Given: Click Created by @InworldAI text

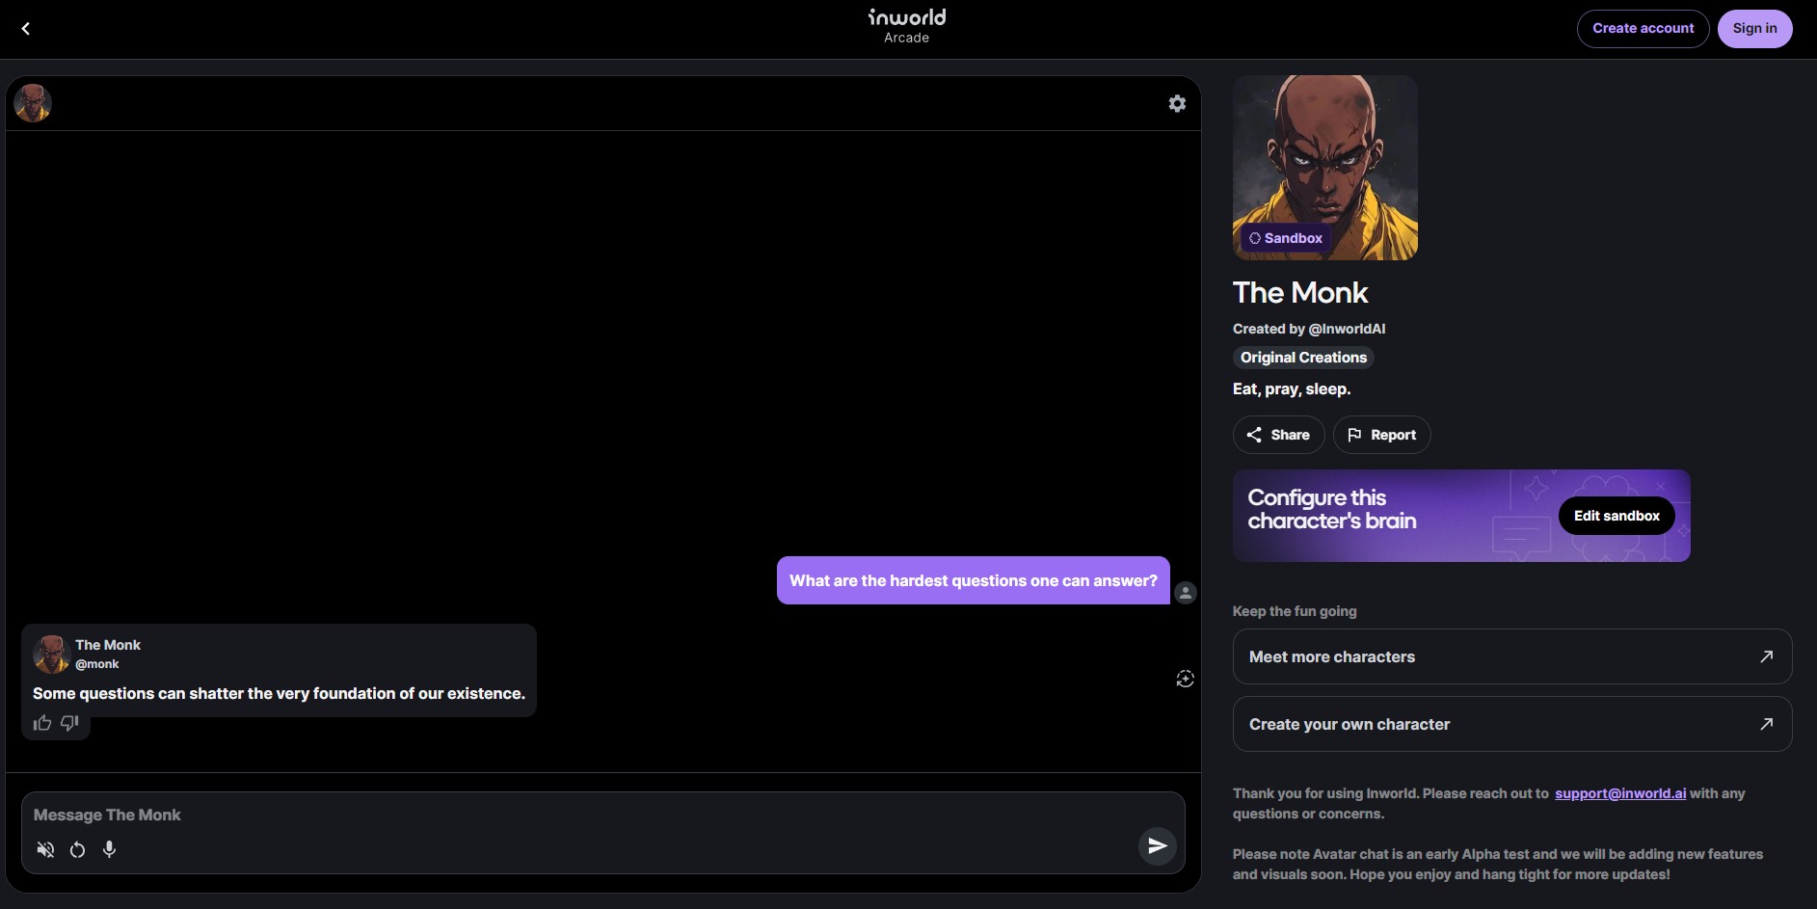Looking at the screenshot, I should pos(1309,329).
